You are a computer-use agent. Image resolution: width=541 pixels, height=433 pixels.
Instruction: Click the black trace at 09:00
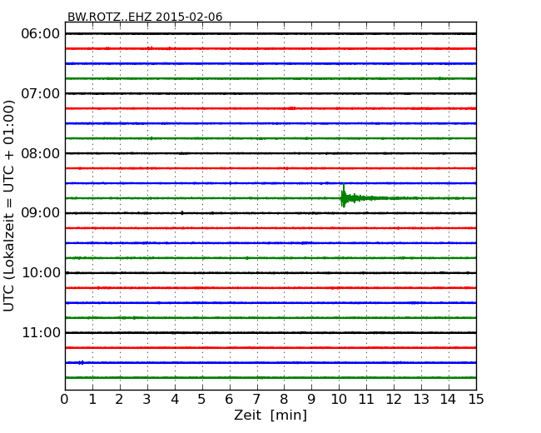point(270,213)
